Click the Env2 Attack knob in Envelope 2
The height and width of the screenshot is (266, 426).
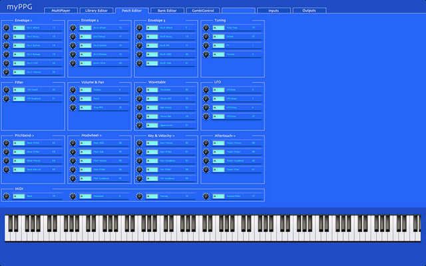(x=73, y=28)
